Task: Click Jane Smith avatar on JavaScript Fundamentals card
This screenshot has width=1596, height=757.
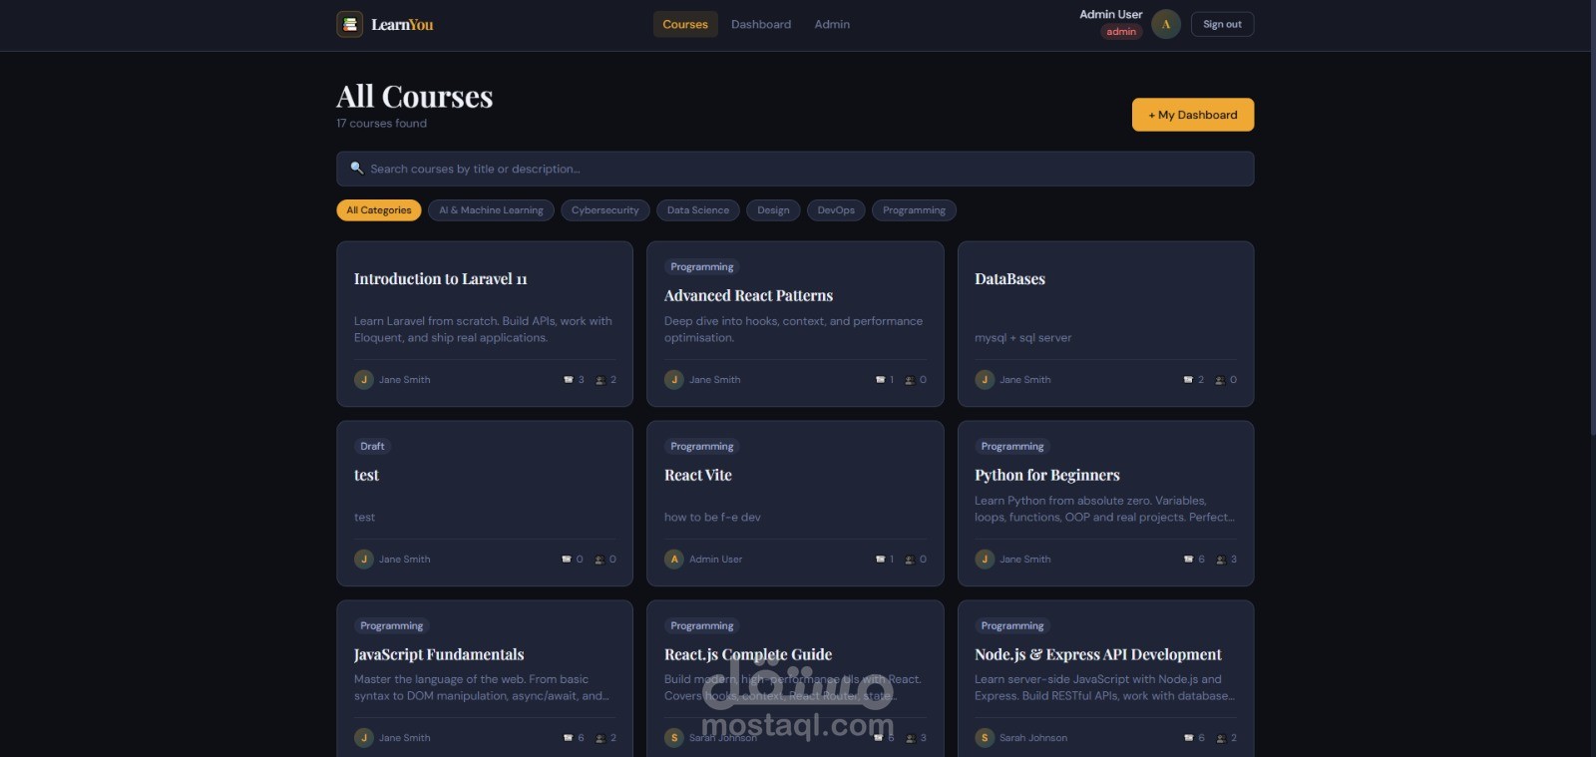Action: pyautogui.click(x=364, y=737)
